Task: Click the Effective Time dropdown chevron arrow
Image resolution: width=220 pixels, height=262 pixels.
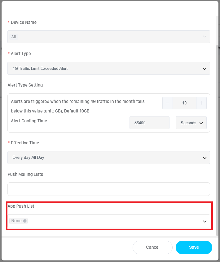Action: [205, 158]
